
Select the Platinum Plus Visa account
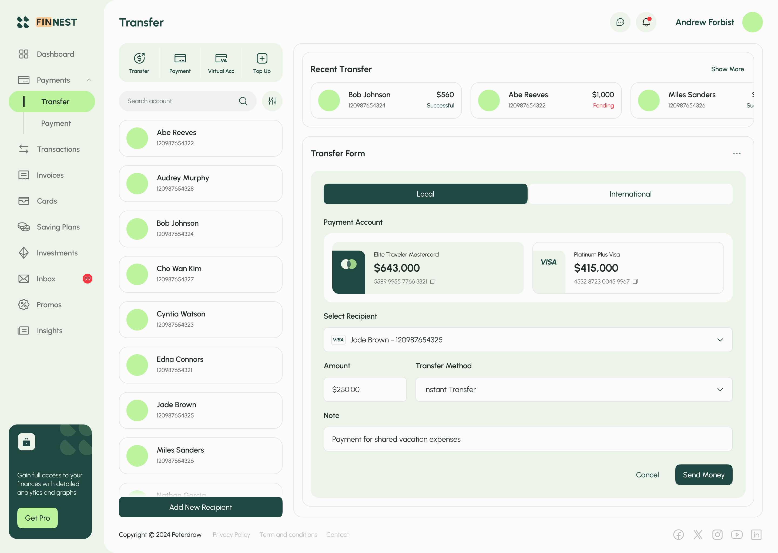click(628, 268)
